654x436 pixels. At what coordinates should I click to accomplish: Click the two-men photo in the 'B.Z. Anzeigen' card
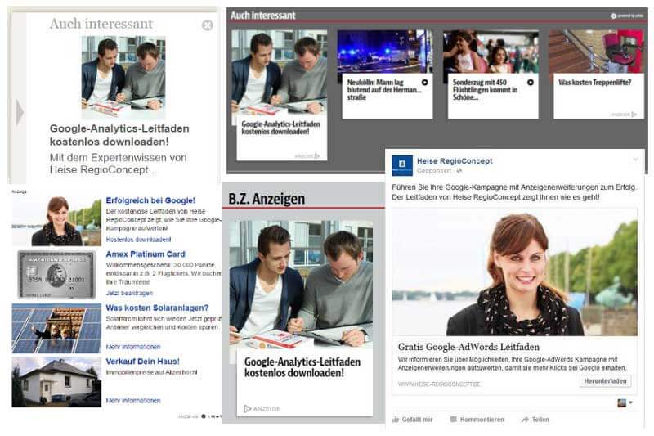point(301,285)
